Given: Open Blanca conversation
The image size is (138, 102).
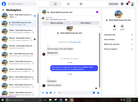Looking at the screenshot, I should 18,78.
